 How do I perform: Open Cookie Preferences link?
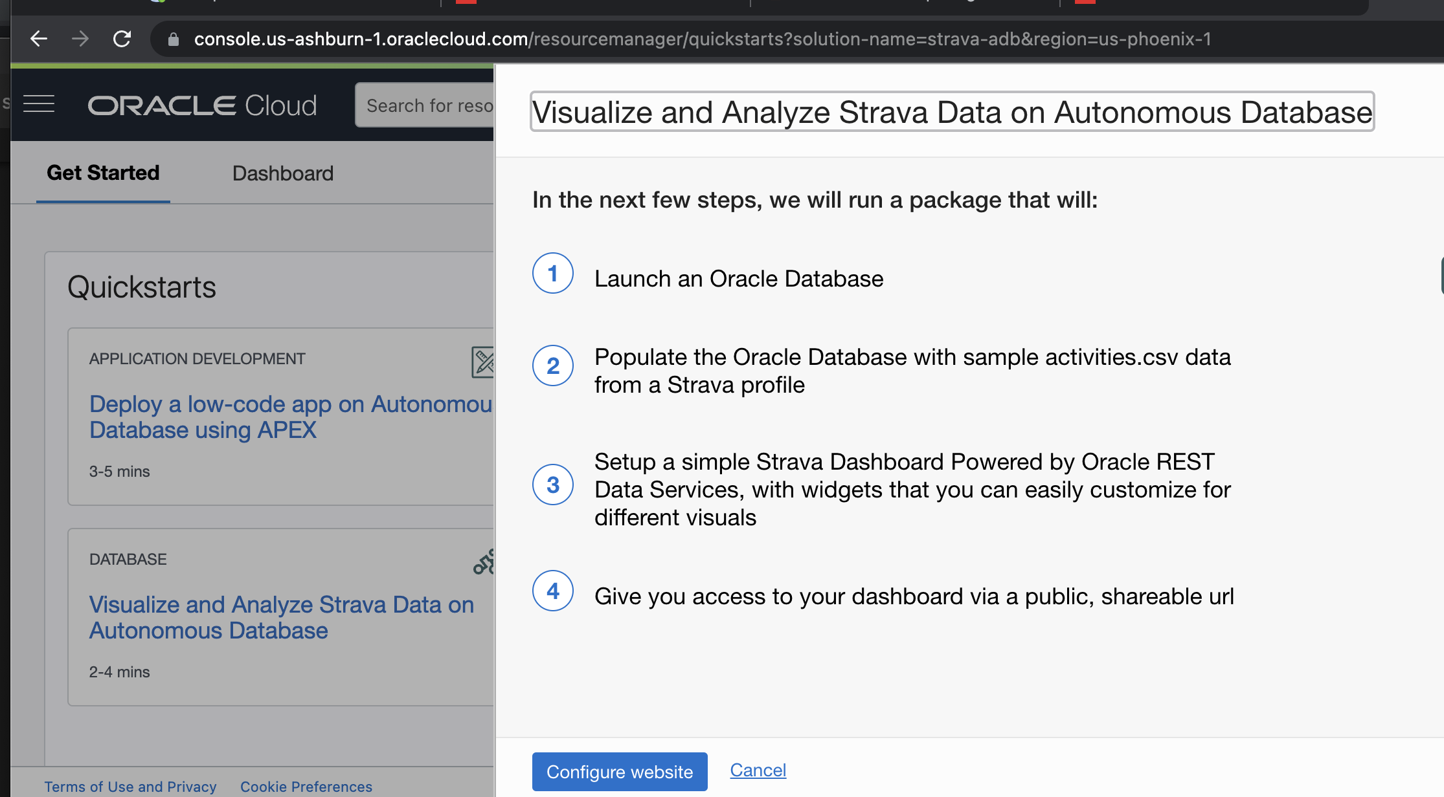click(306, 787)
